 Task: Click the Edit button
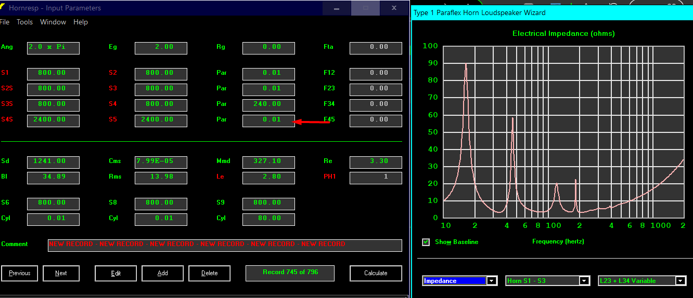pyautogui.click(x=115, y=273)
